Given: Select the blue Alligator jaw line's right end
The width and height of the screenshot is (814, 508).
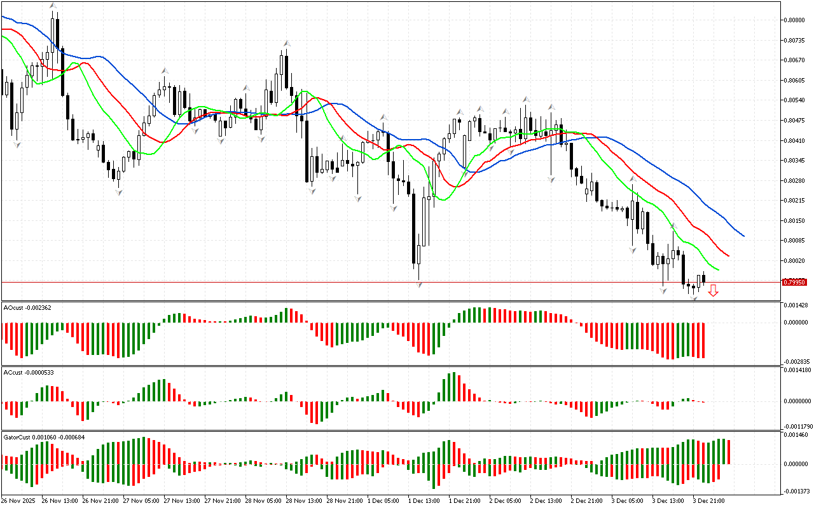Looking at the screenshot, I should coord(743,236).
